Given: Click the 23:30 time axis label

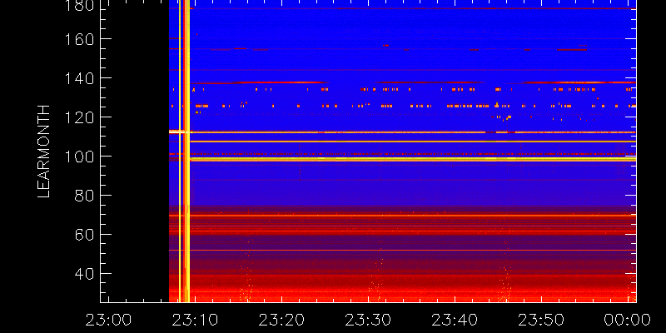Looking at the screenshot, I should (368, 320).
